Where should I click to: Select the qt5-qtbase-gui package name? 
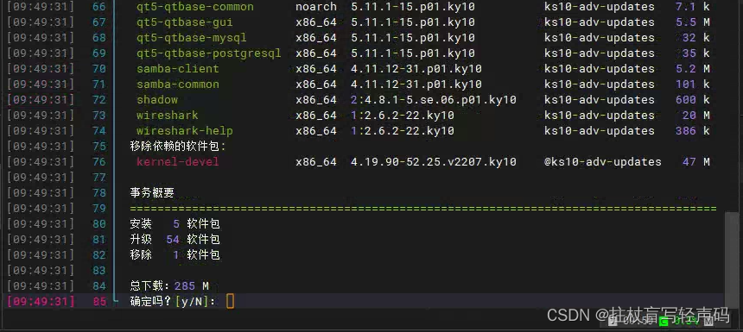(x=184, y=22)
